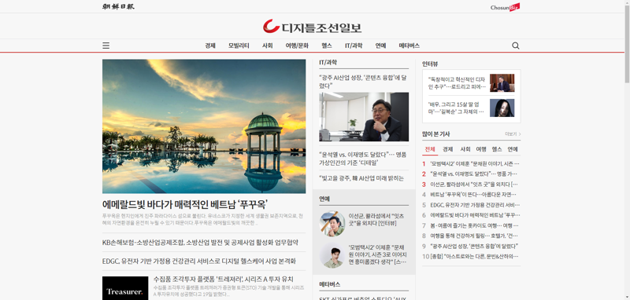
Task: Click the 이제훈 circular thumbnail
Action: 332,255
